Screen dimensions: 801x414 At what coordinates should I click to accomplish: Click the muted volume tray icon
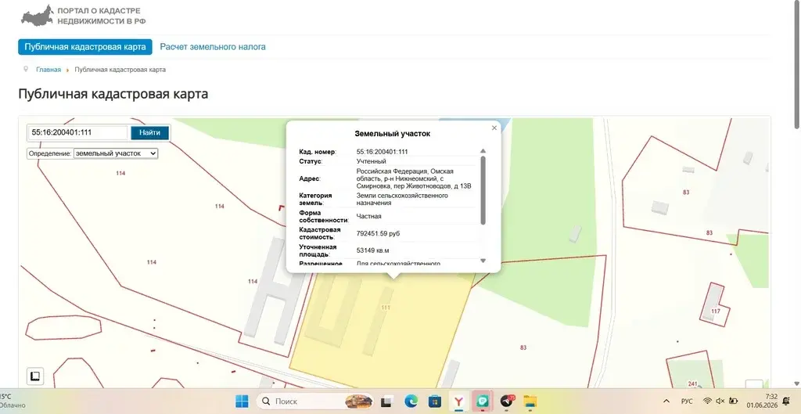[x=720, y=401]
